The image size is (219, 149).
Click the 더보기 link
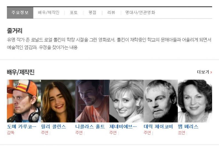tap(204, 72)
